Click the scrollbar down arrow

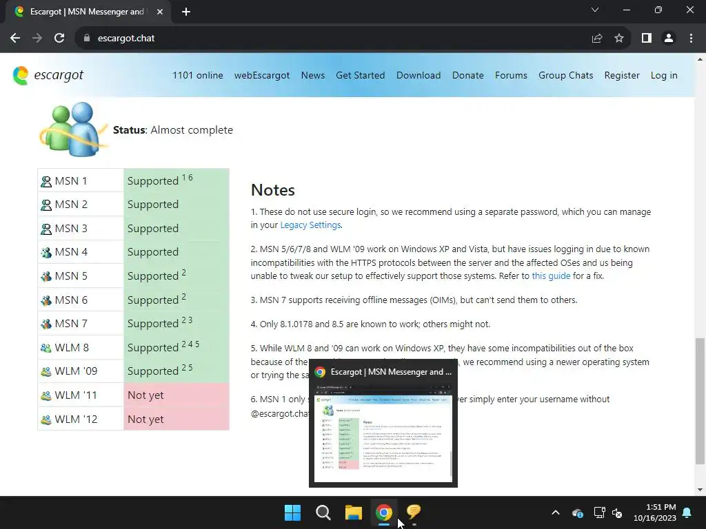pyautogui.click(x=700, y=490)
